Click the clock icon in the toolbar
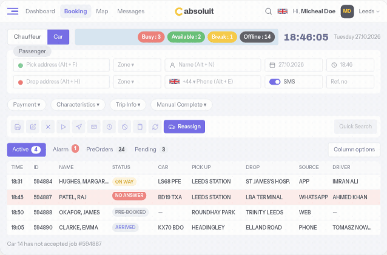The width and height of the screenshot is (387, 255). (109, 127)
